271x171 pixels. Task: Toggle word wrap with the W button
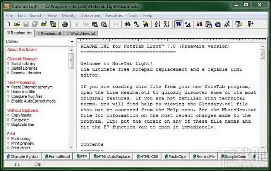(x=179, y=24)
